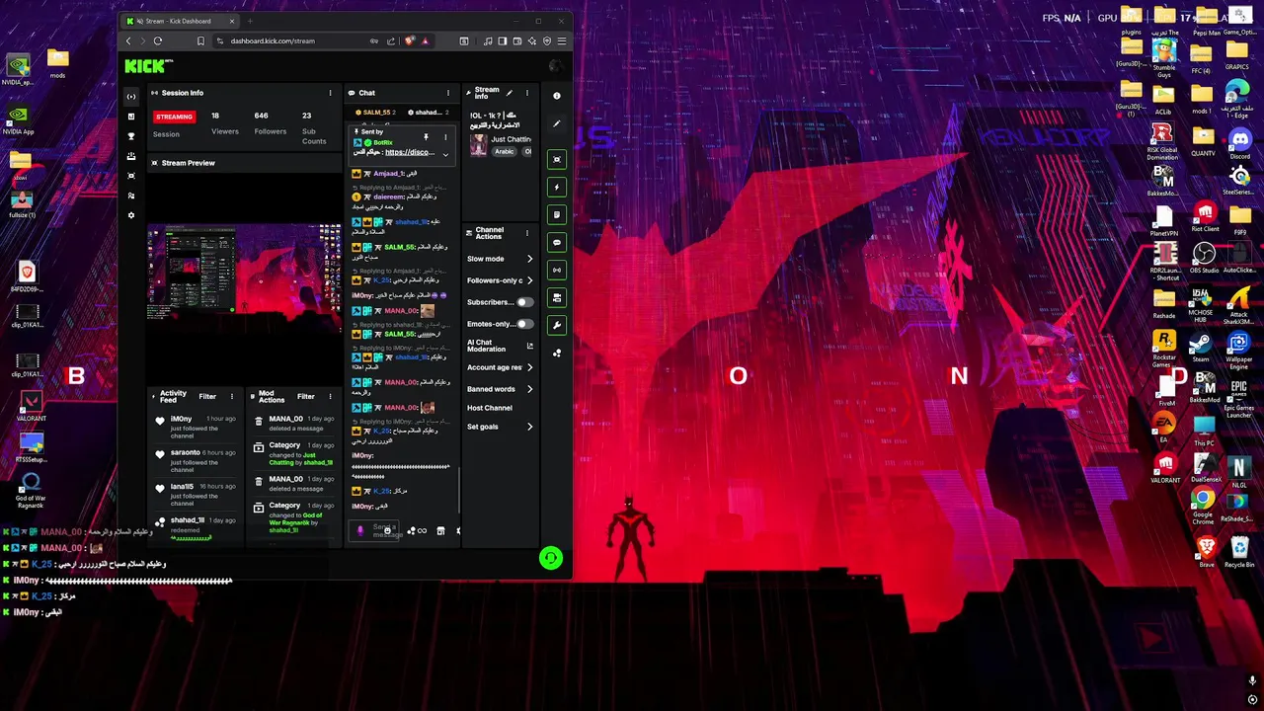The image size is (1264, 711).
Task: Click chat panel scrollbar
Action: (458, 489)
